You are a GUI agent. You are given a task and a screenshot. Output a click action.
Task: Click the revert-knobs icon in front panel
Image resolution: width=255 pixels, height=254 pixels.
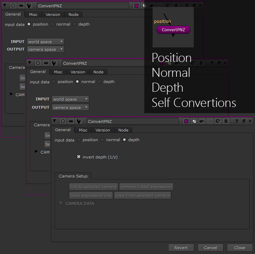218,121
